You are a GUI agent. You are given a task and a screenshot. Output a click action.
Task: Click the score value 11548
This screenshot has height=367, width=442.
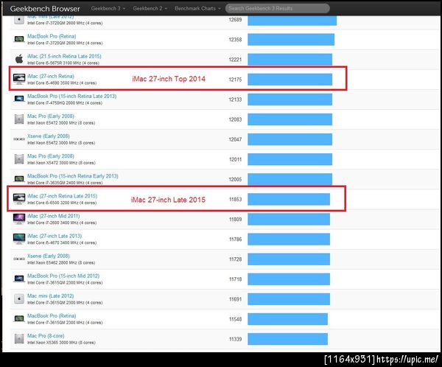tap(235, 319)
